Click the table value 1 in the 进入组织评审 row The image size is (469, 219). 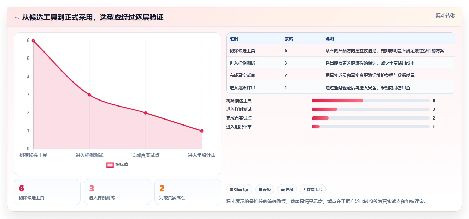coord(286,88)
